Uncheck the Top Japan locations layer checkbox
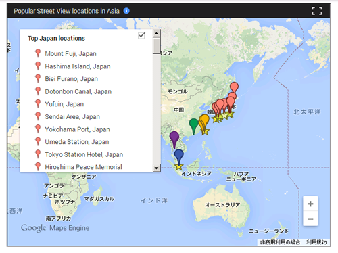This screenshot has height=253, width=338. (x=141, y=35)
